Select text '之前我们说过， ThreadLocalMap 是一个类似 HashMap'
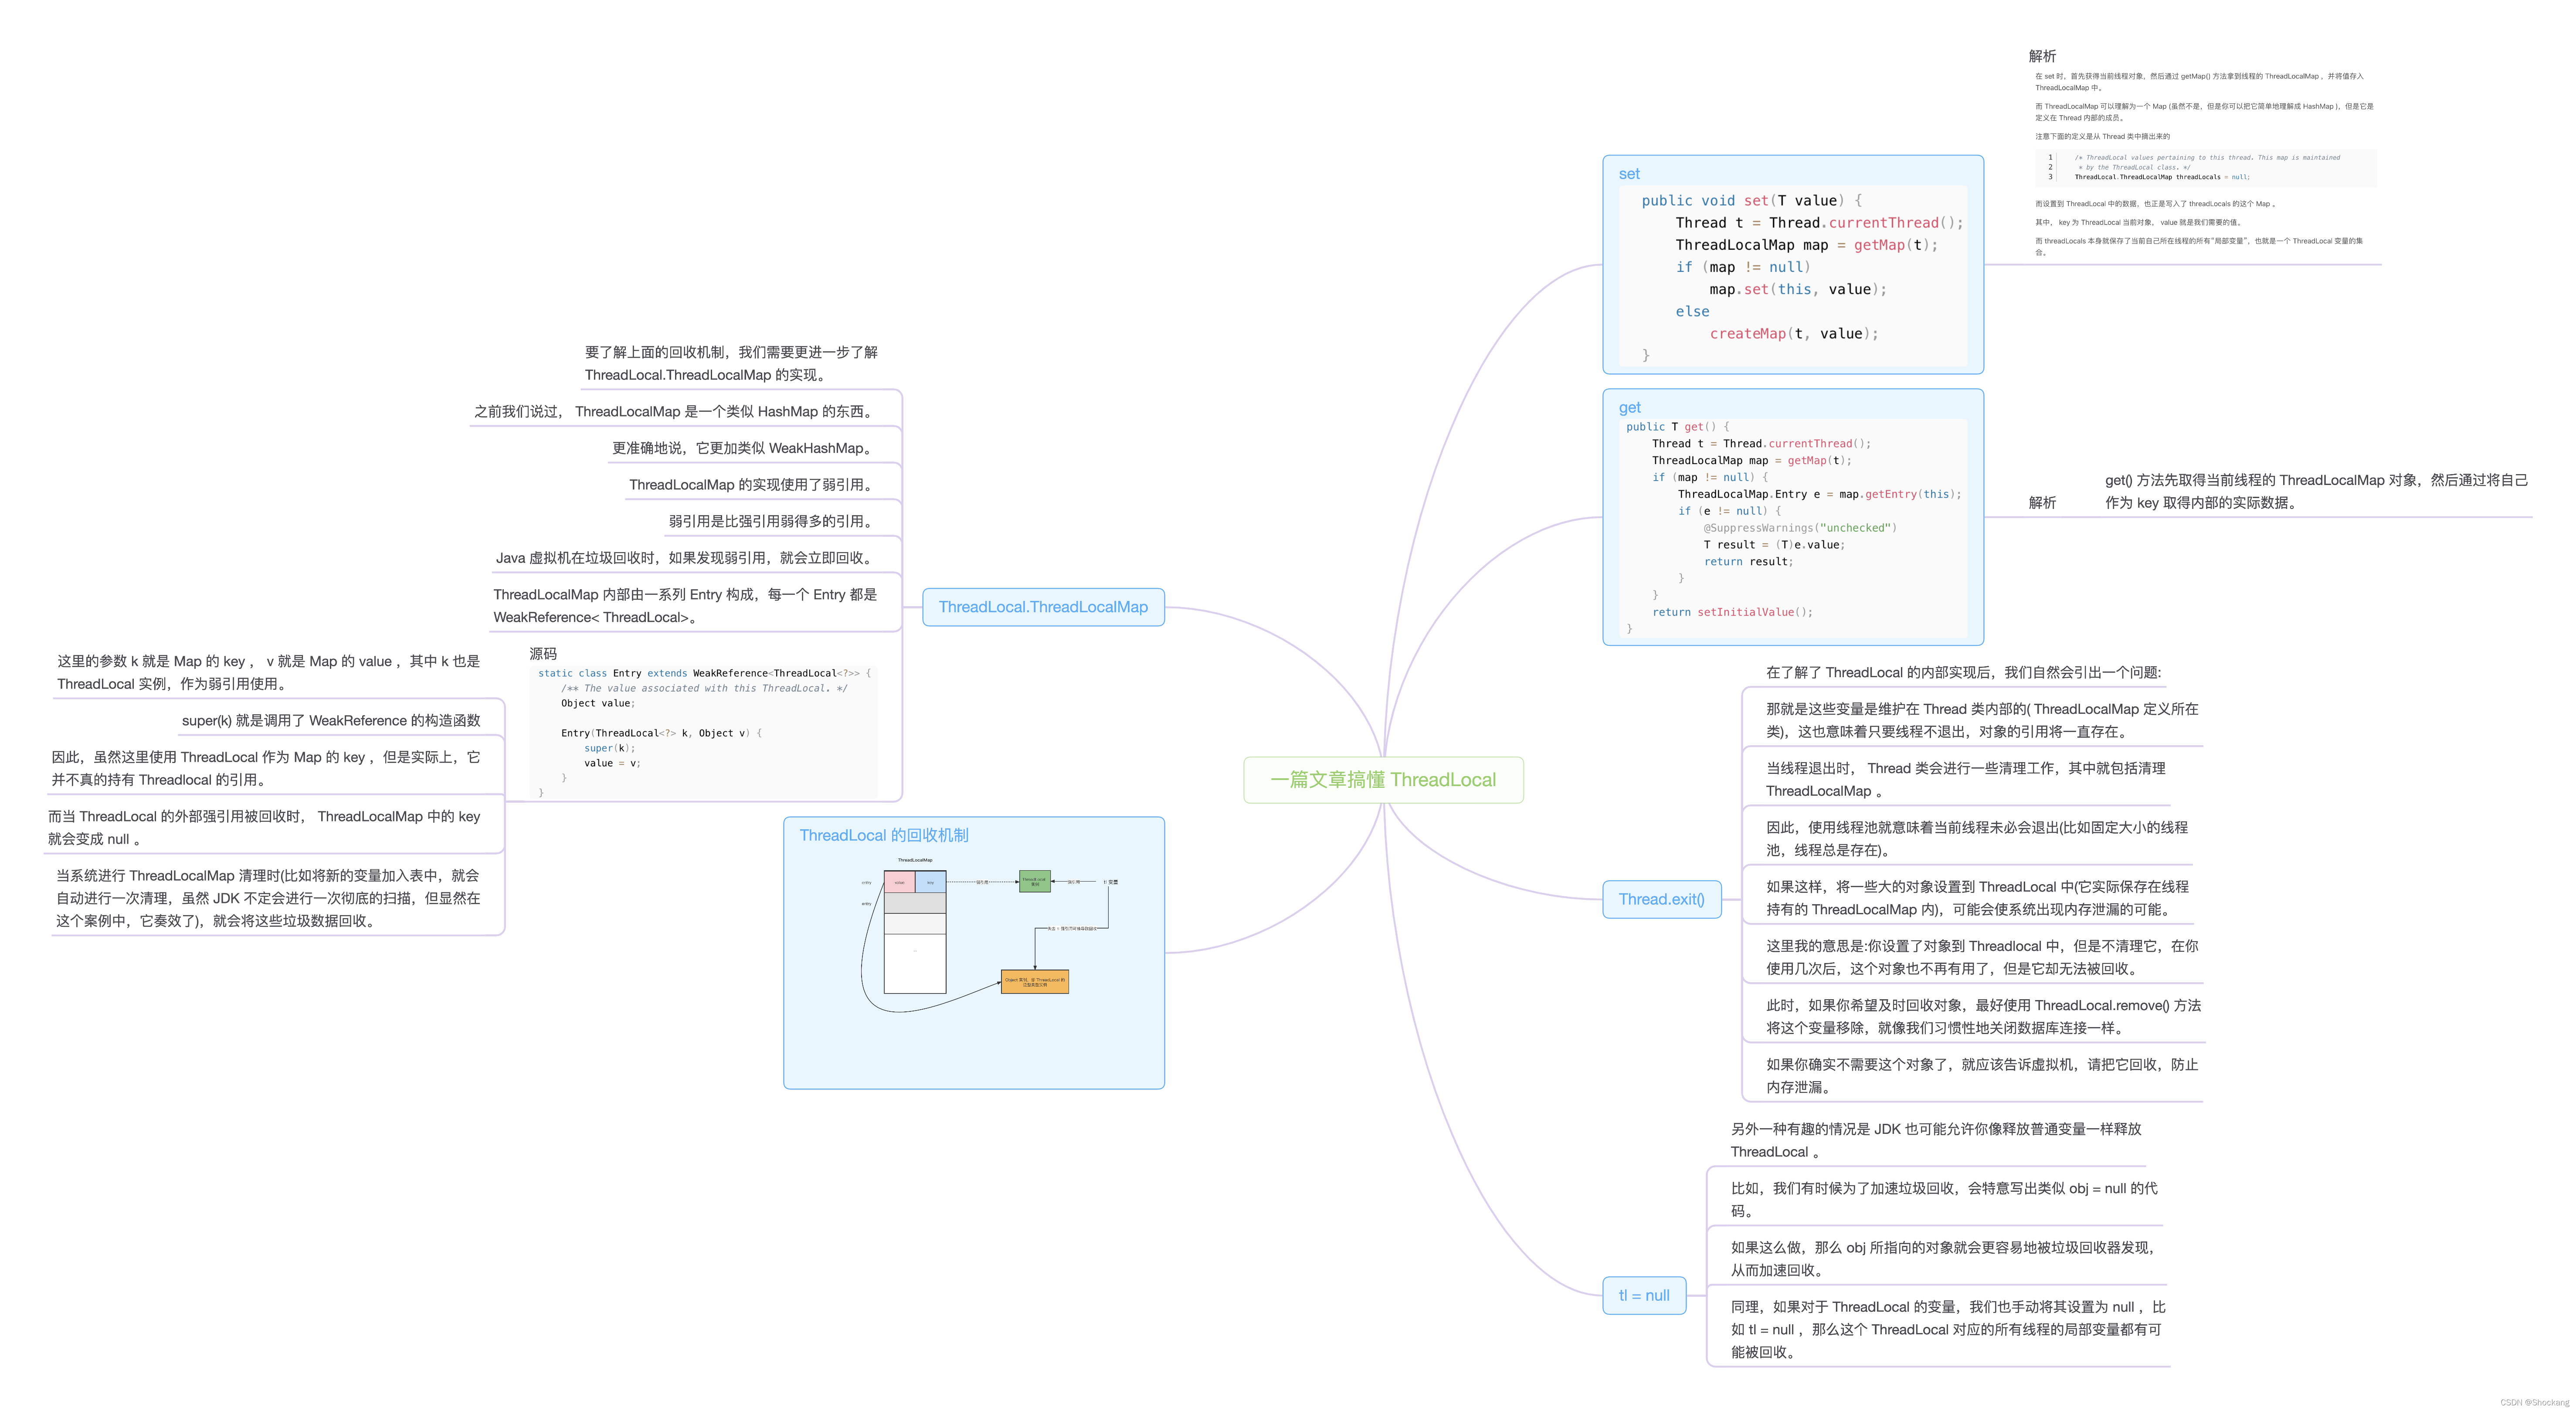 [646, 411]
